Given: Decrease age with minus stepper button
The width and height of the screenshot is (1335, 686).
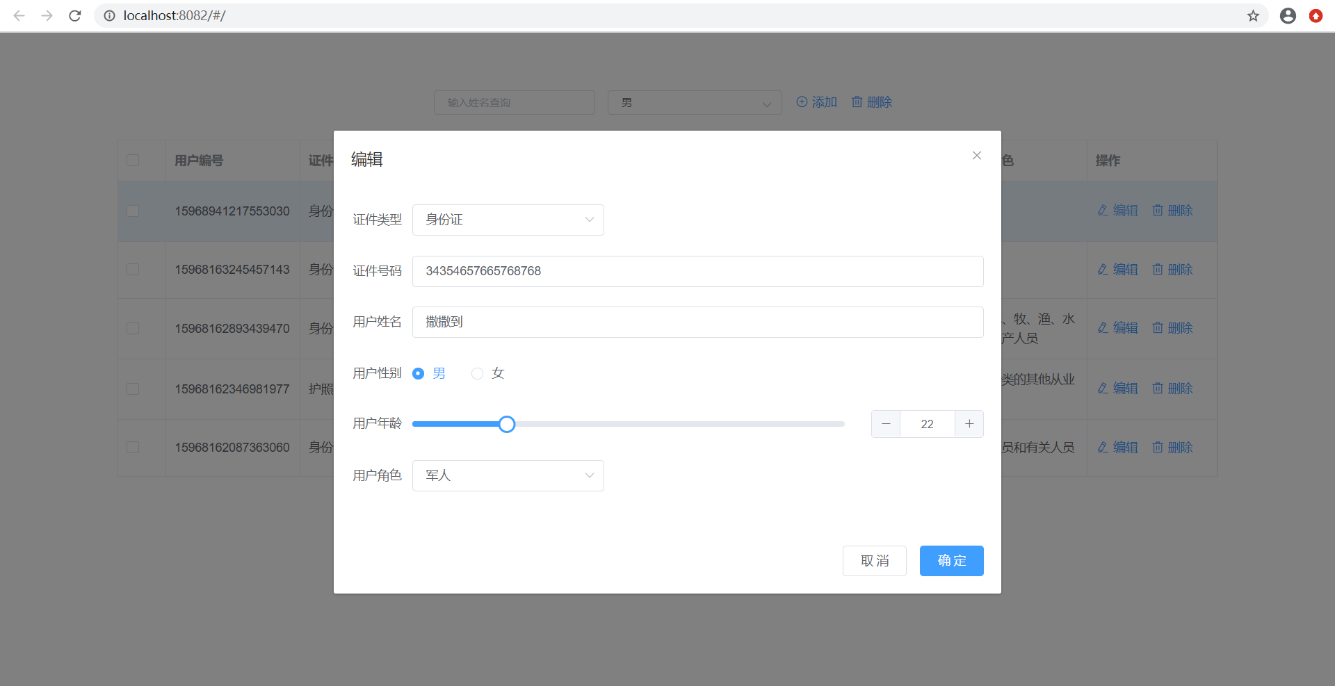Looking at the screenshot, I should pos(886,424).
